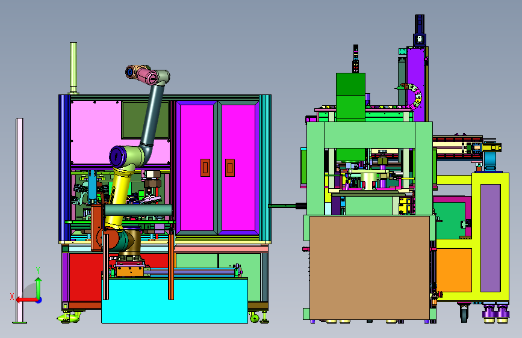Image resolution: width=522 pixels, height=338 pixels.
Task: Pick the tall white standing pole at far left
Action: [20, 220]
